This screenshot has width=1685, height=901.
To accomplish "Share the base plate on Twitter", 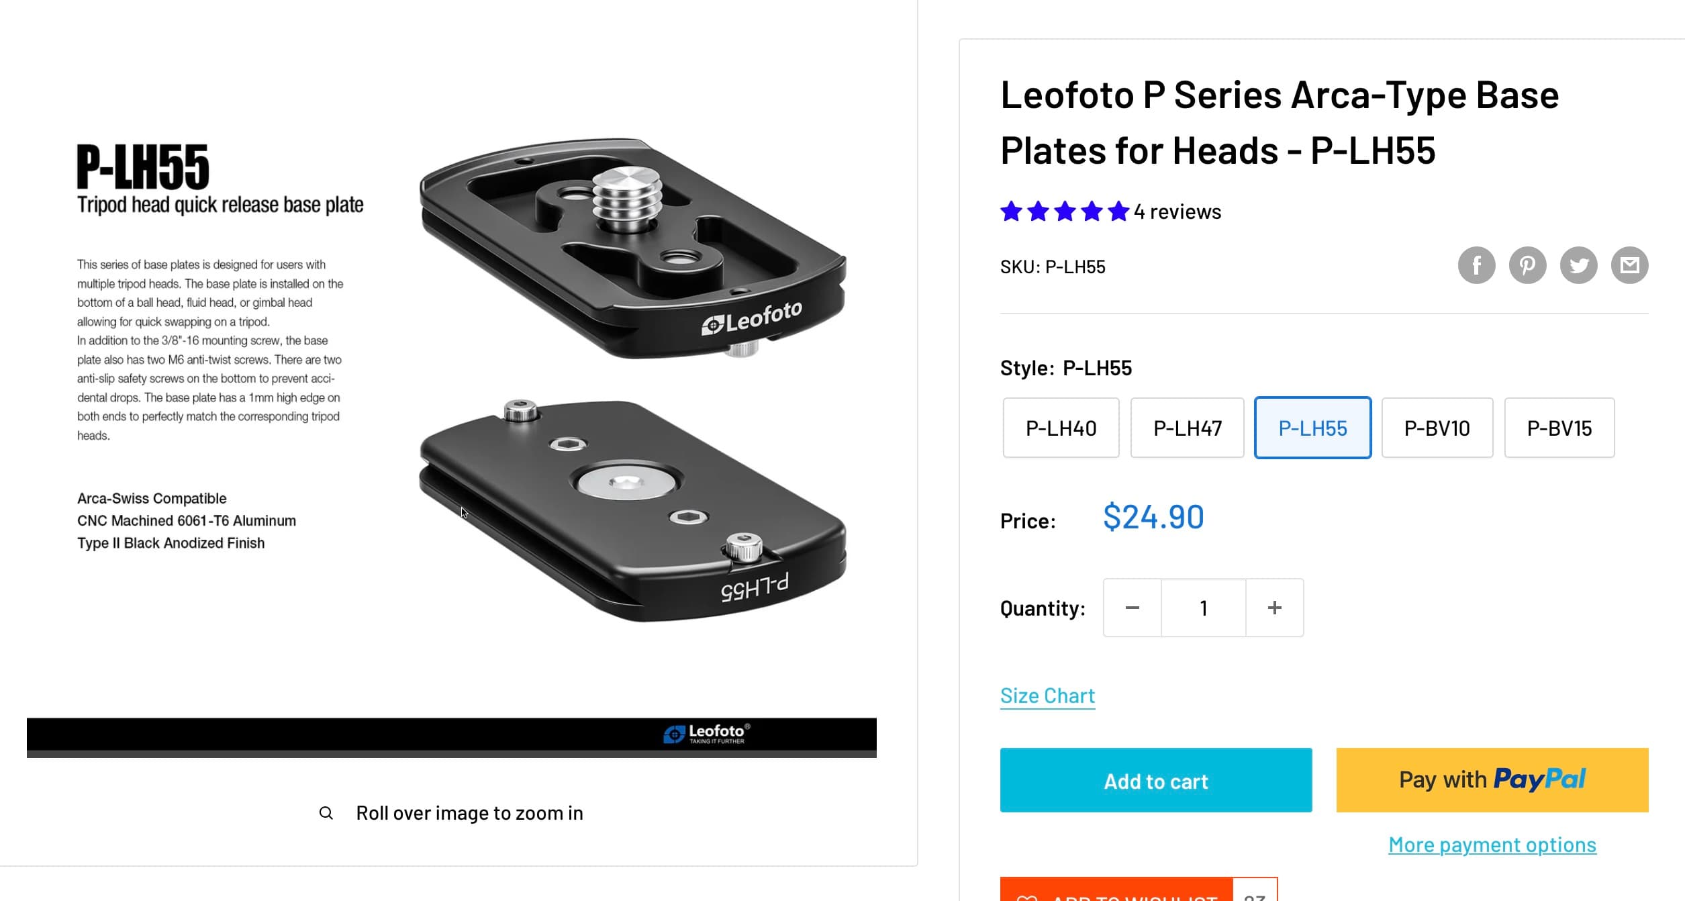I will [1578, 265].
